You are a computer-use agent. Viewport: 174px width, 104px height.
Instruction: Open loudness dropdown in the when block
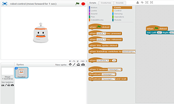(x=103, y=61)
